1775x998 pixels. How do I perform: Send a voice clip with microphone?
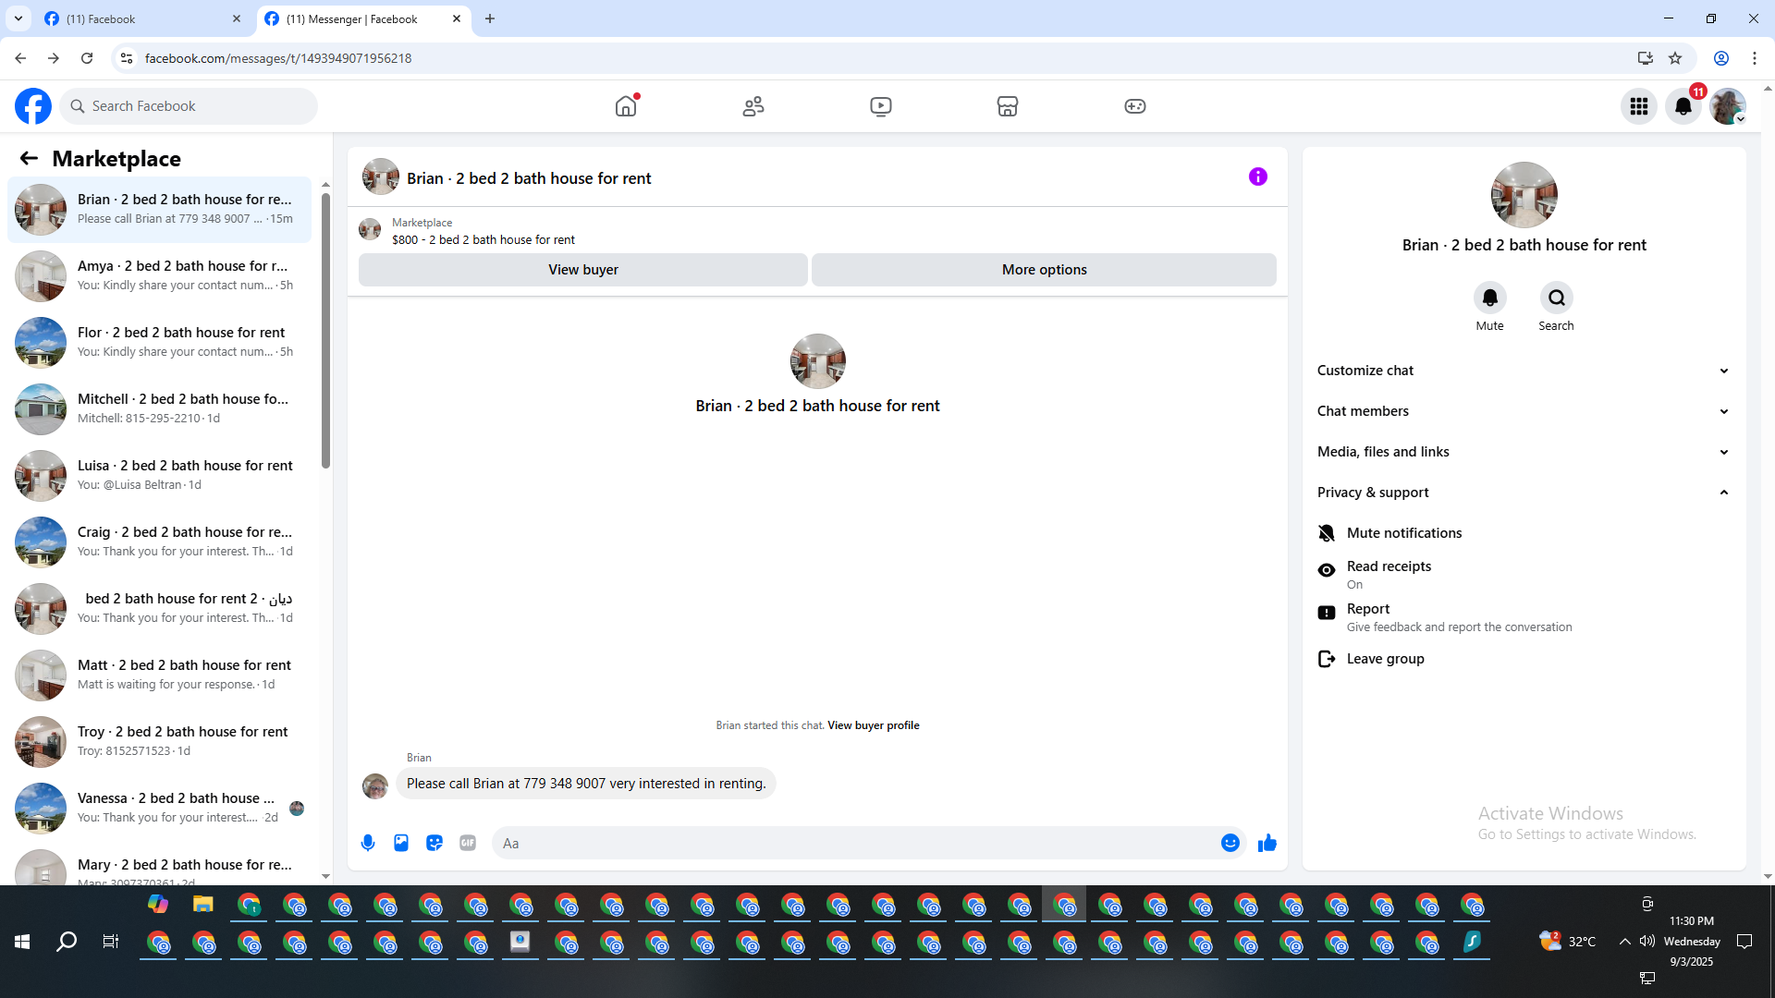[x=368, y=843]
